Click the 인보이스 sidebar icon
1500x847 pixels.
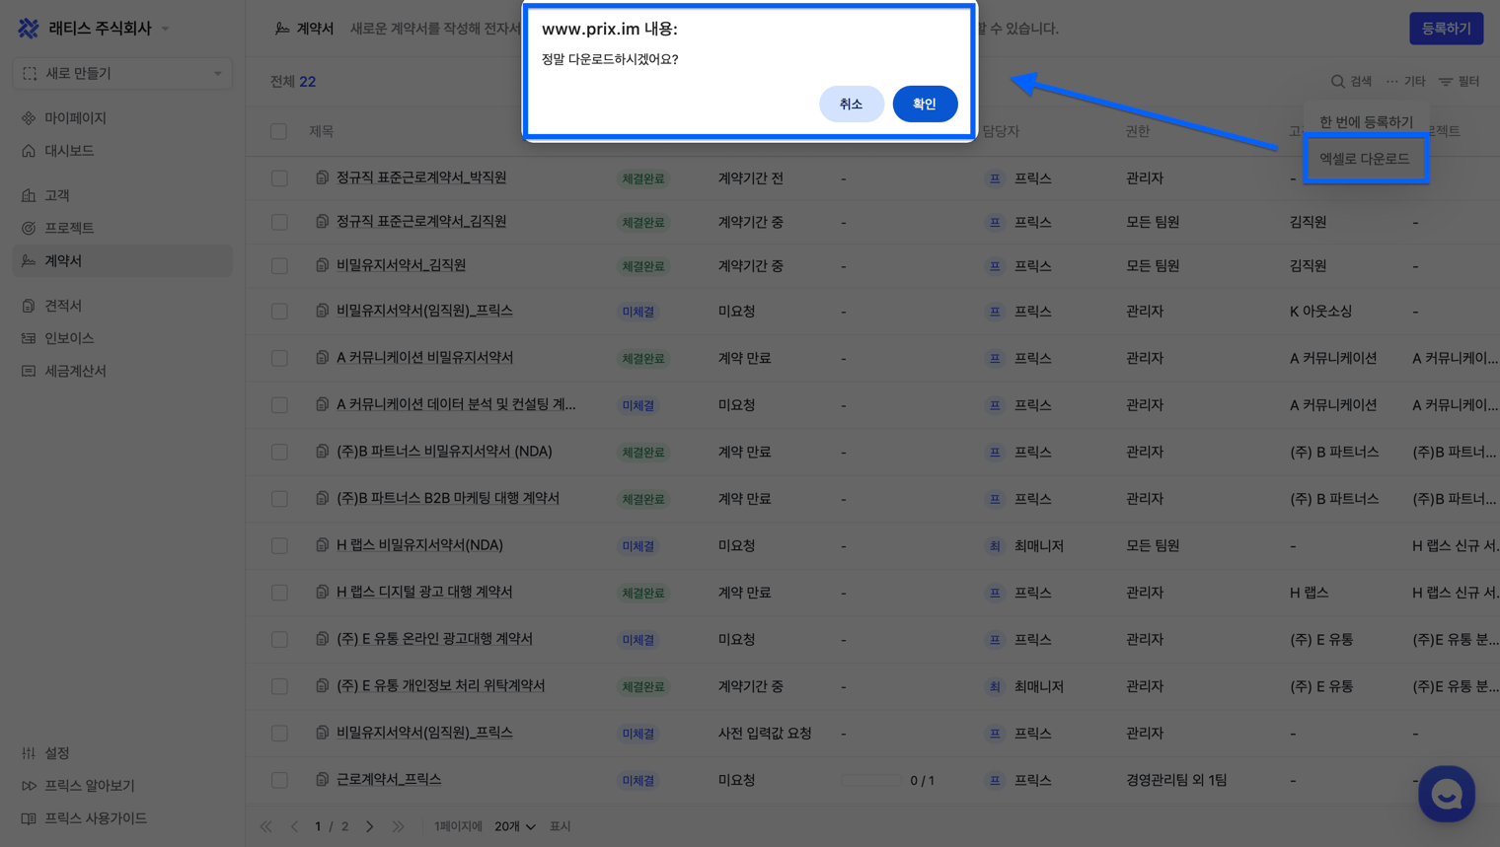click(x=29, y=338)
